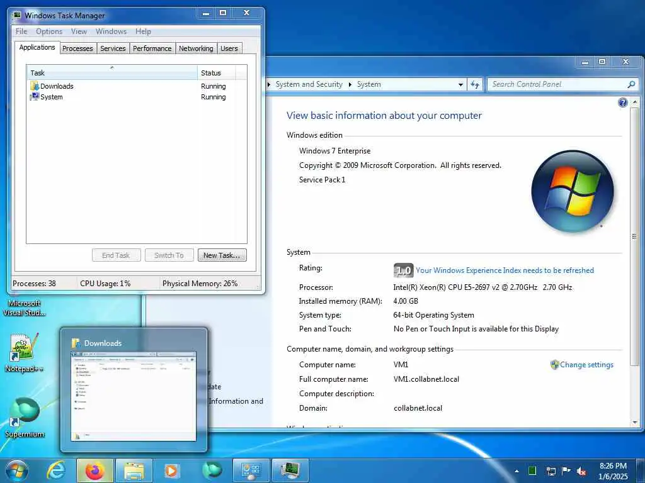Show hidden tray icons arrow
645x483 pixels.
pyautogui.click(x=517, y=471)
